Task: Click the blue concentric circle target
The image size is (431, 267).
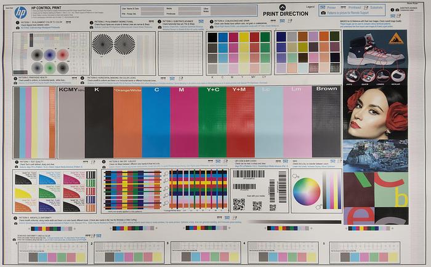Action: point(50,55)
